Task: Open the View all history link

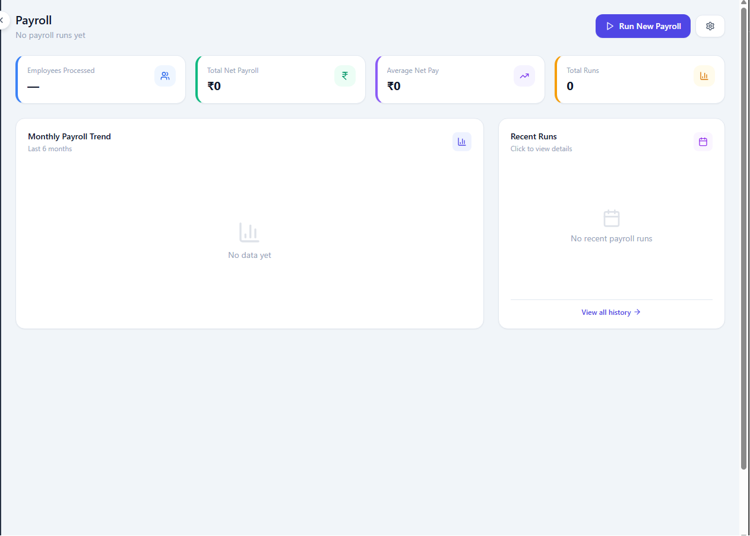Action: 611,312
